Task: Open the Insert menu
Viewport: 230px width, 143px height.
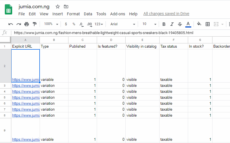Action: 57,14
